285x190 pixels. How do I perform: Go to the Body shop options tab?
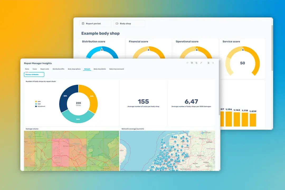[x=74, y=69]
